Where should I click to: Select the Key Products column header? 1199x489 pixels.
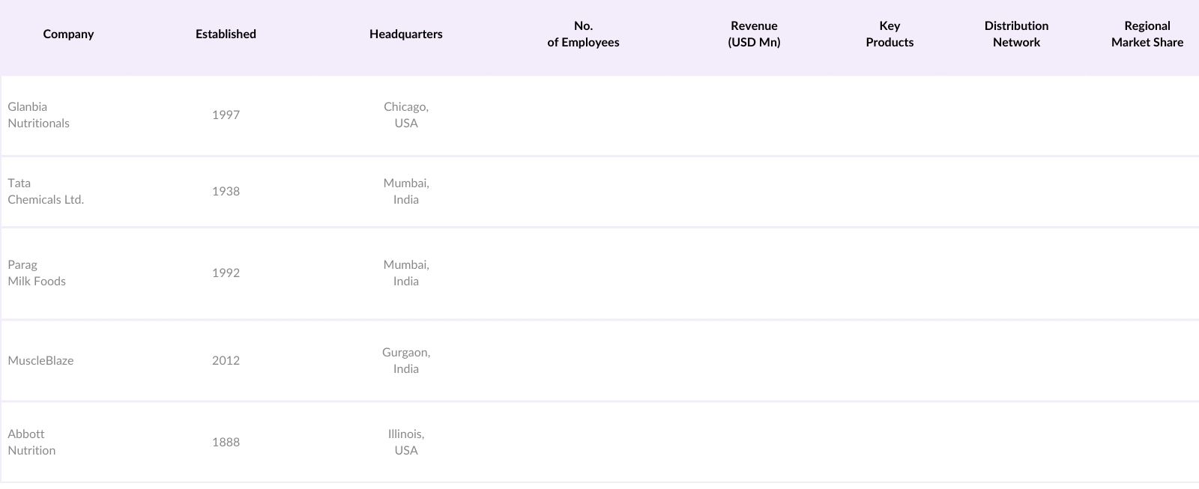[890, 34]
